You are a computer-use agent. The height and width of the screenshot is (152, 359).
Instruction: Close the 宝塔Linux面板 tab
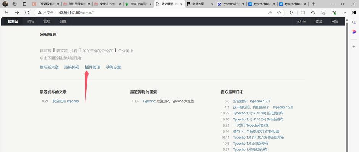coord(150,4)
